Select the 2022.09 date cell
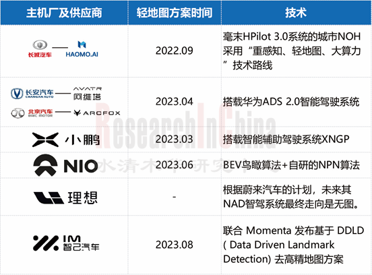The image size is (372, 275). [175, 51]
